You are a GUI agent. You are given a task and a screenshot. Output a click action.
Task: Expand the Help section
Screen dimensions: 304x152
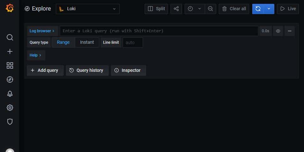pyautogui.click(x=36, y=55)
